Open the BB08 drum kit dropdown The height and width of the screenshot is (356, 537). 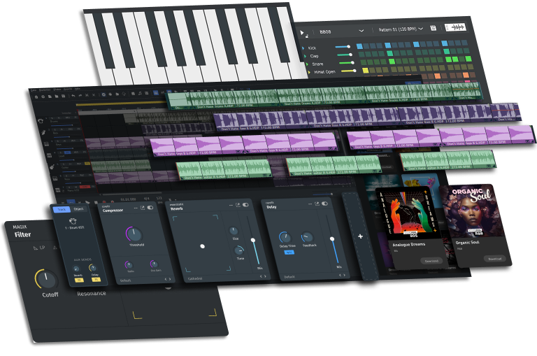361,31
